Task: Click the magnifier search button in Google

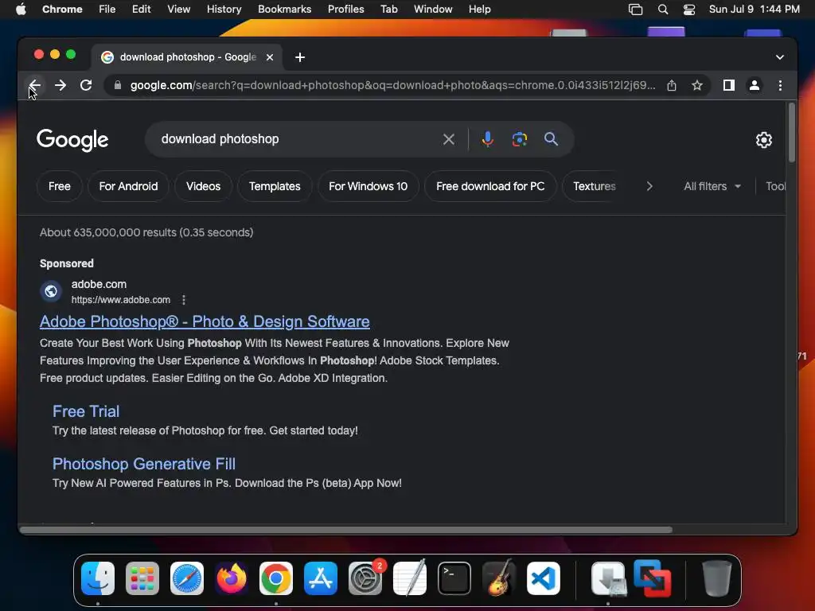Action: pos(551,139)
